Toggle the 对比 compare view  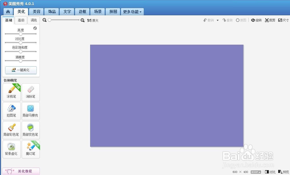point(270,172)
